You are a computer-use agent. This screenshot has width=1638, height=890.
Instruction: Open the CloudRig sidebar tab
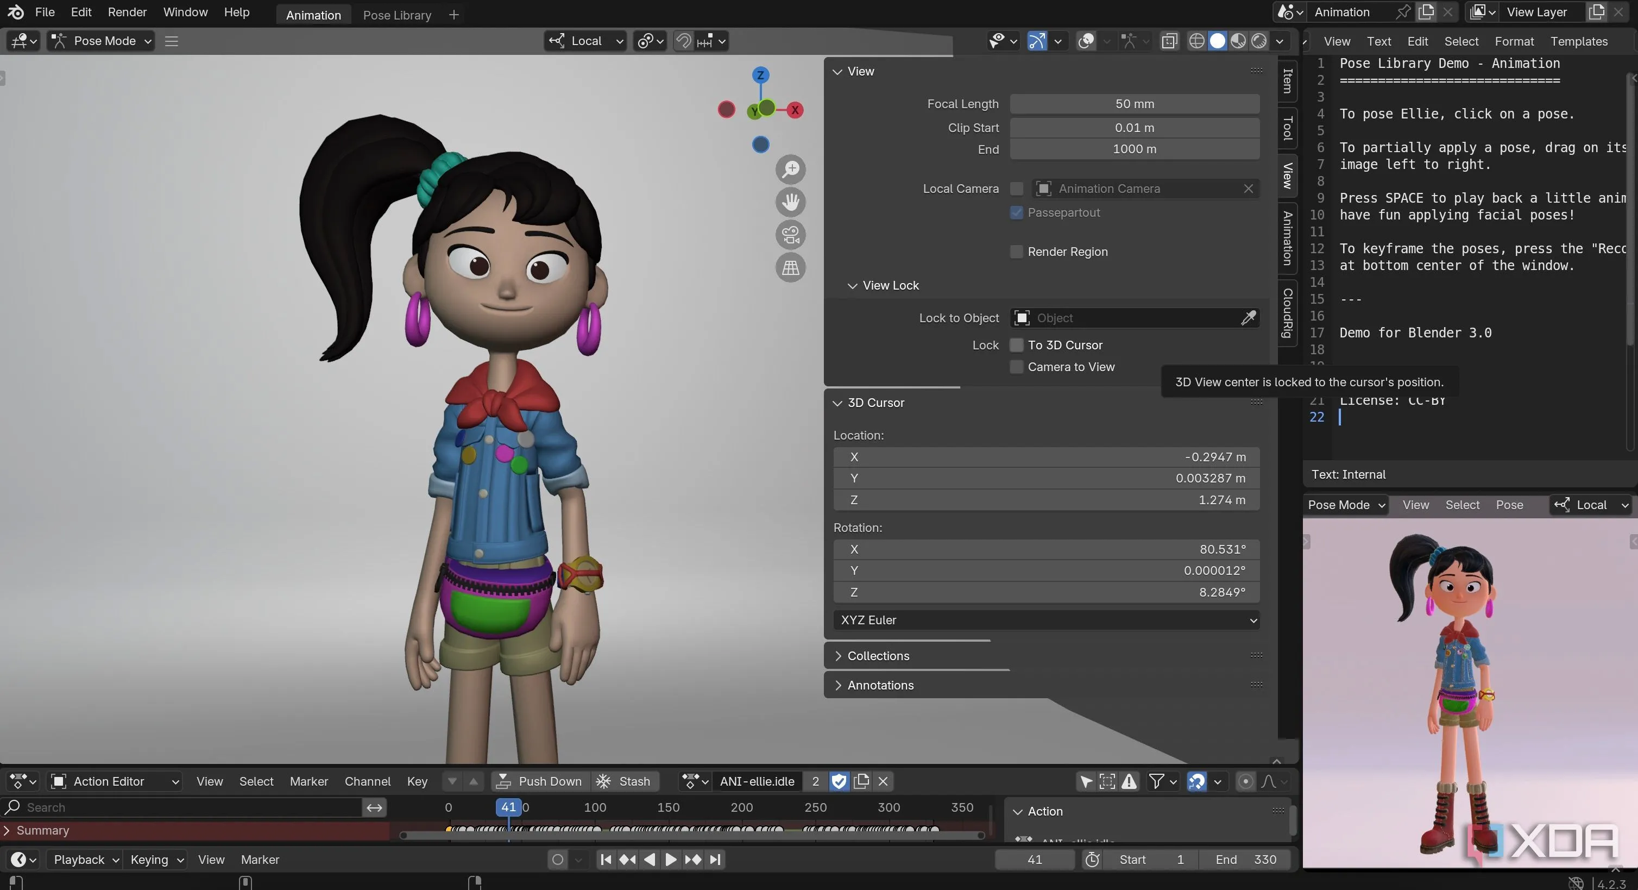pyautogui.click(x=1288, y=313)
